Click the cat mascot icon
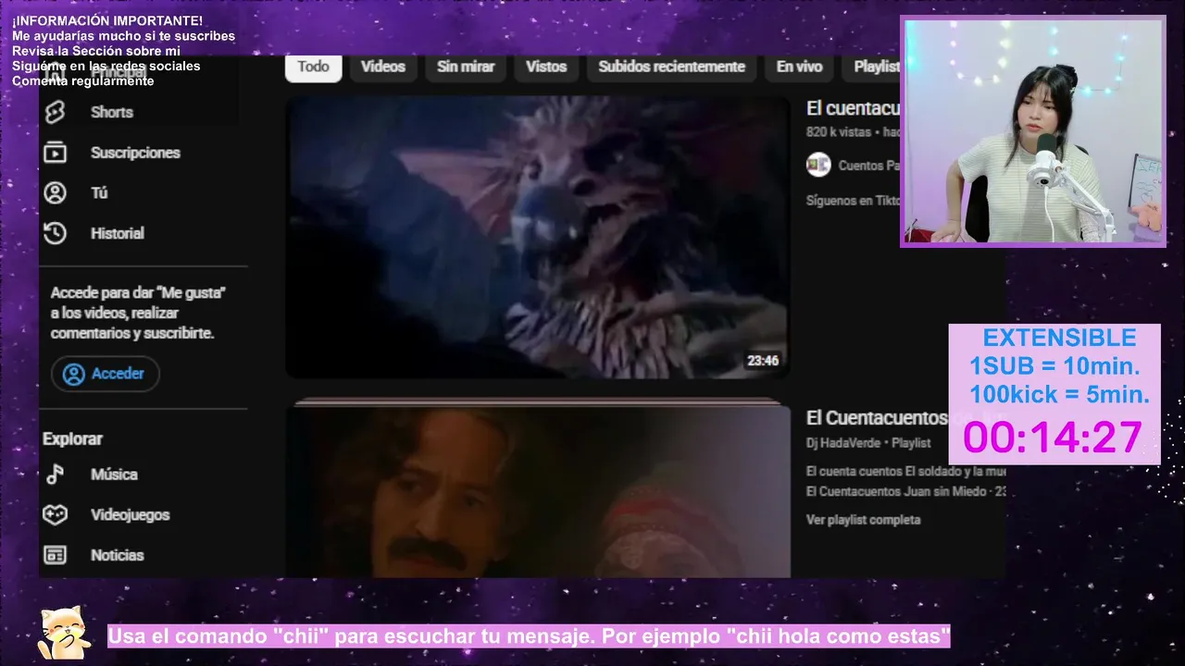 click(x=64, y=633)
